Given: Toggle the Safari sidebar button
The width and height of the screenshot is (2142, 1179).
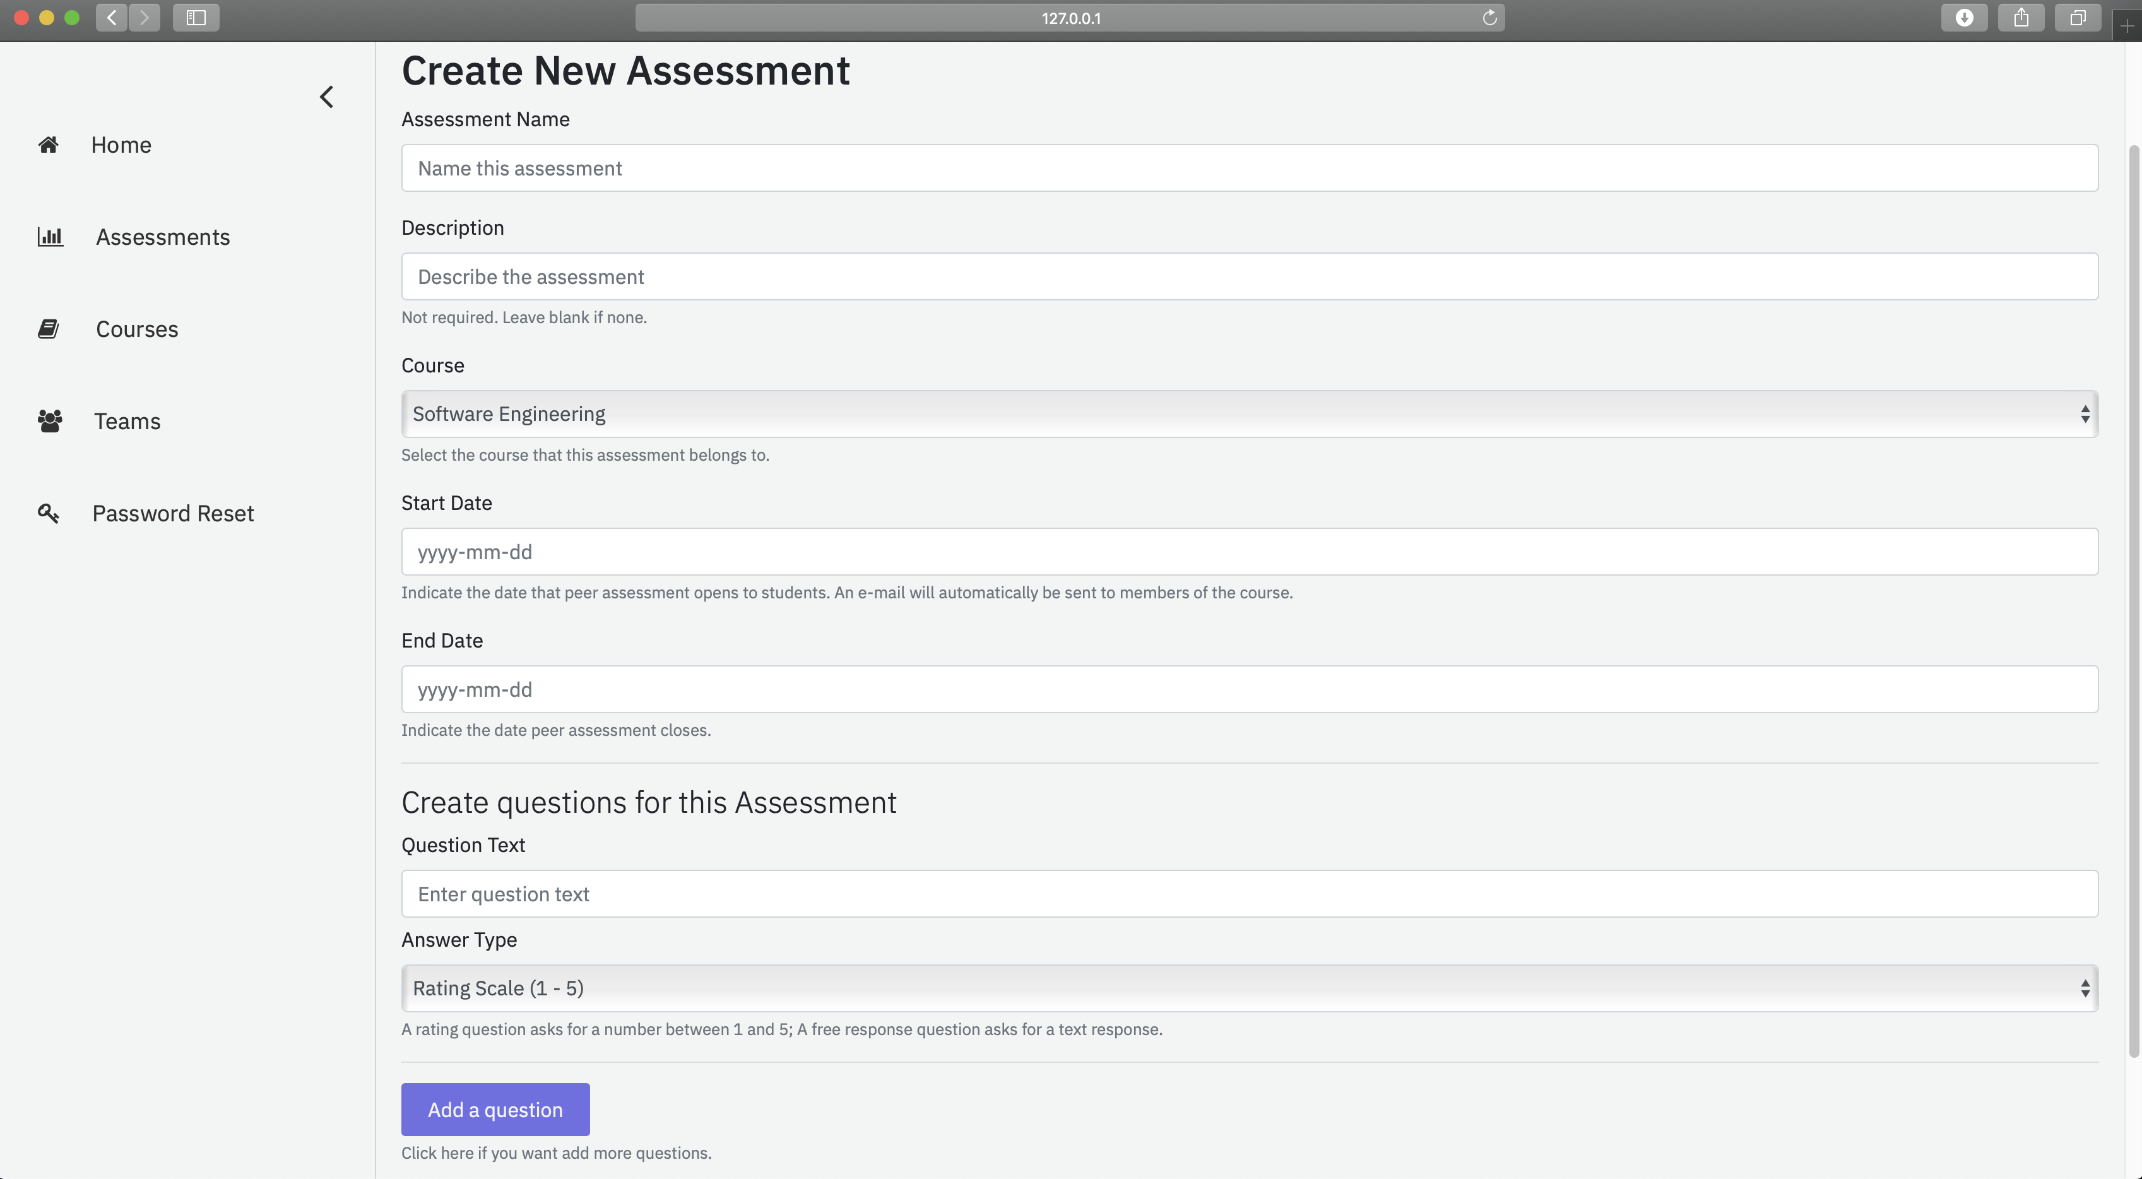Looking at the screenshot, I should click(x=196, y=18).
